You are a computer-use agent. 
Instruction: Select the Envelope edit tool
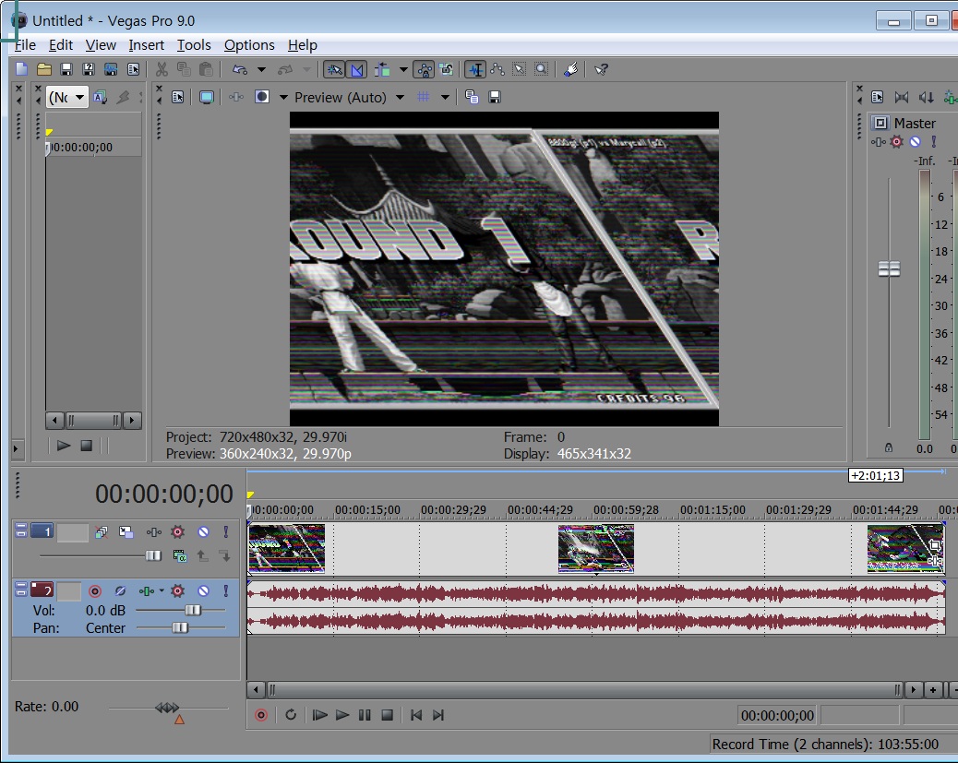point(497,69)
